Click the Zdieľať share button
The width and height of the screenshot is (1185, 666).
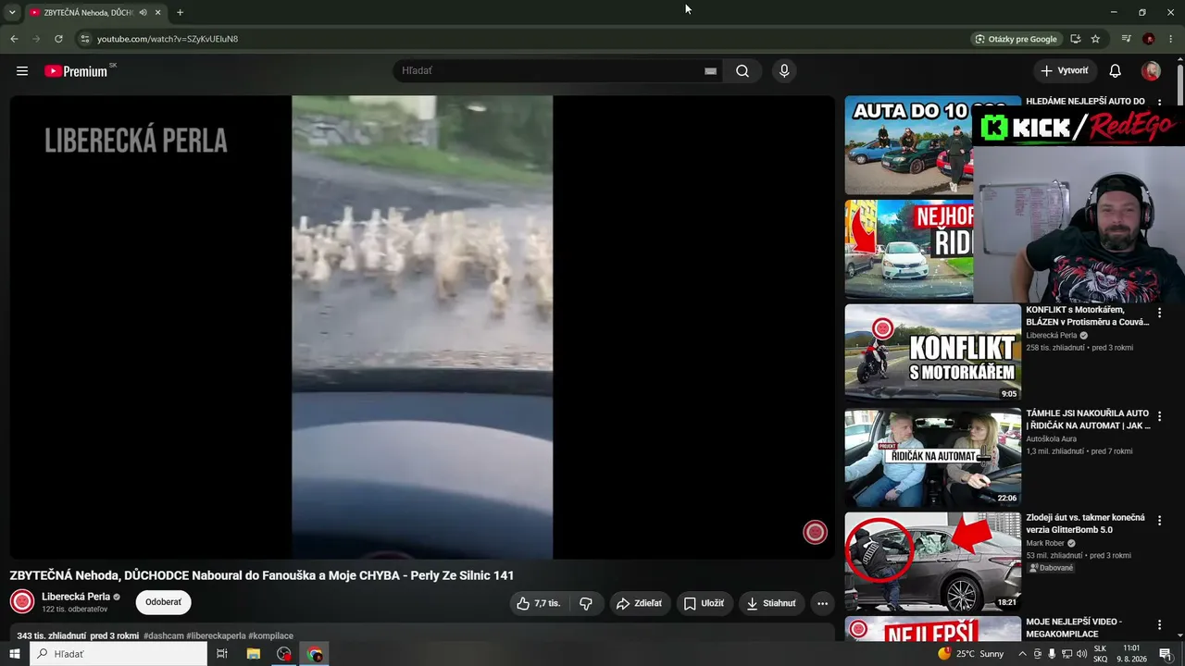pos(639,603)
